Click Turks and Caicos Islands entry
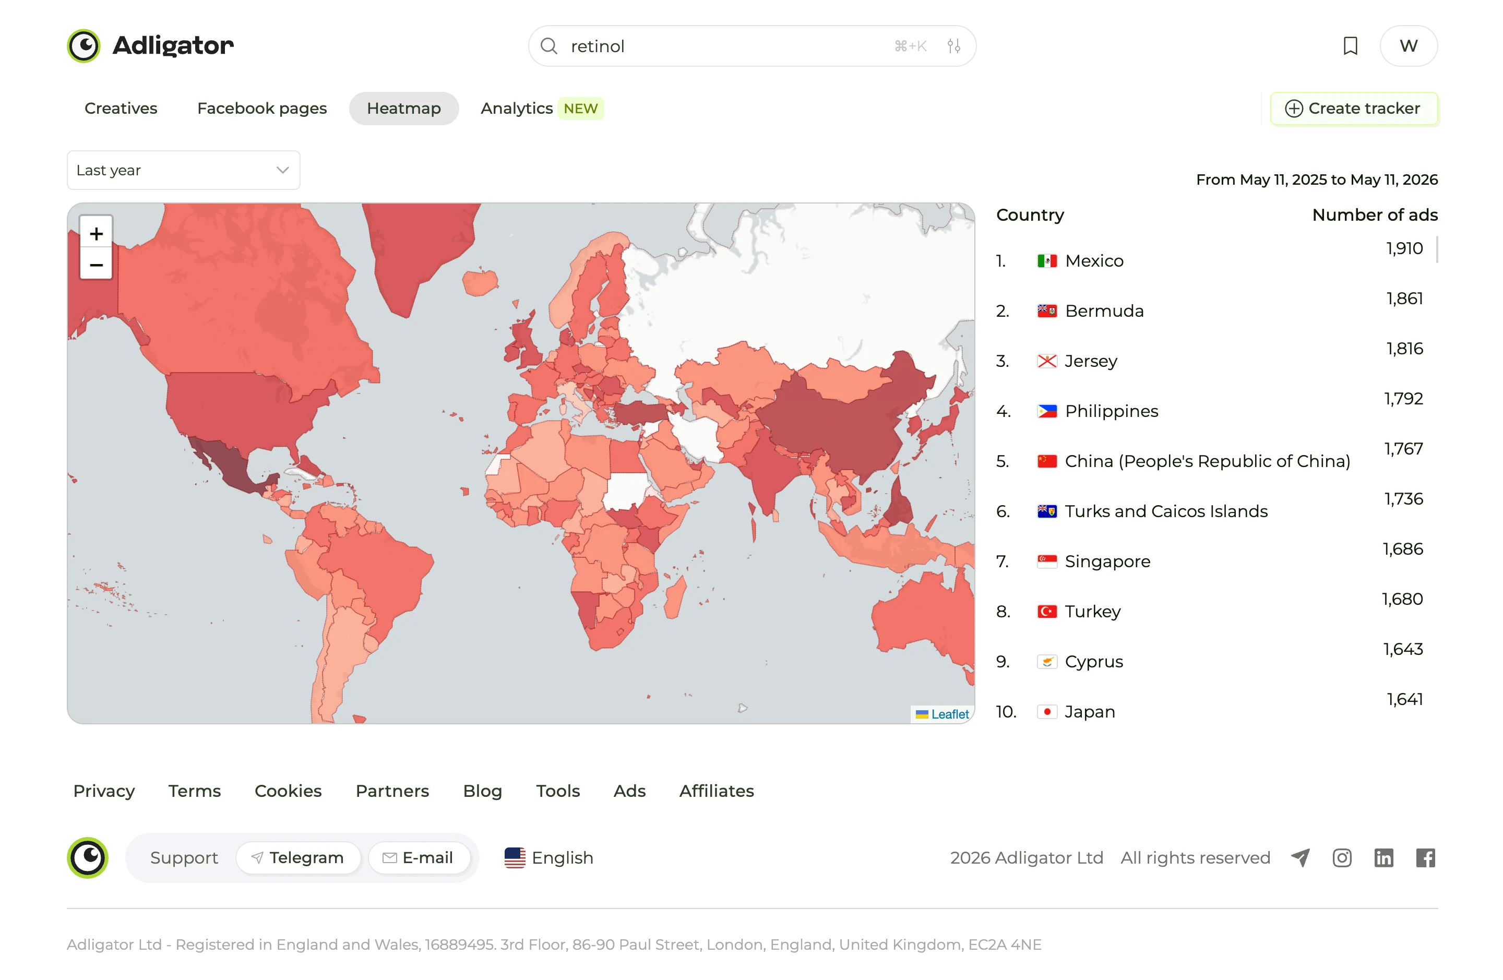The image size is (1503, 980). 1166,511
